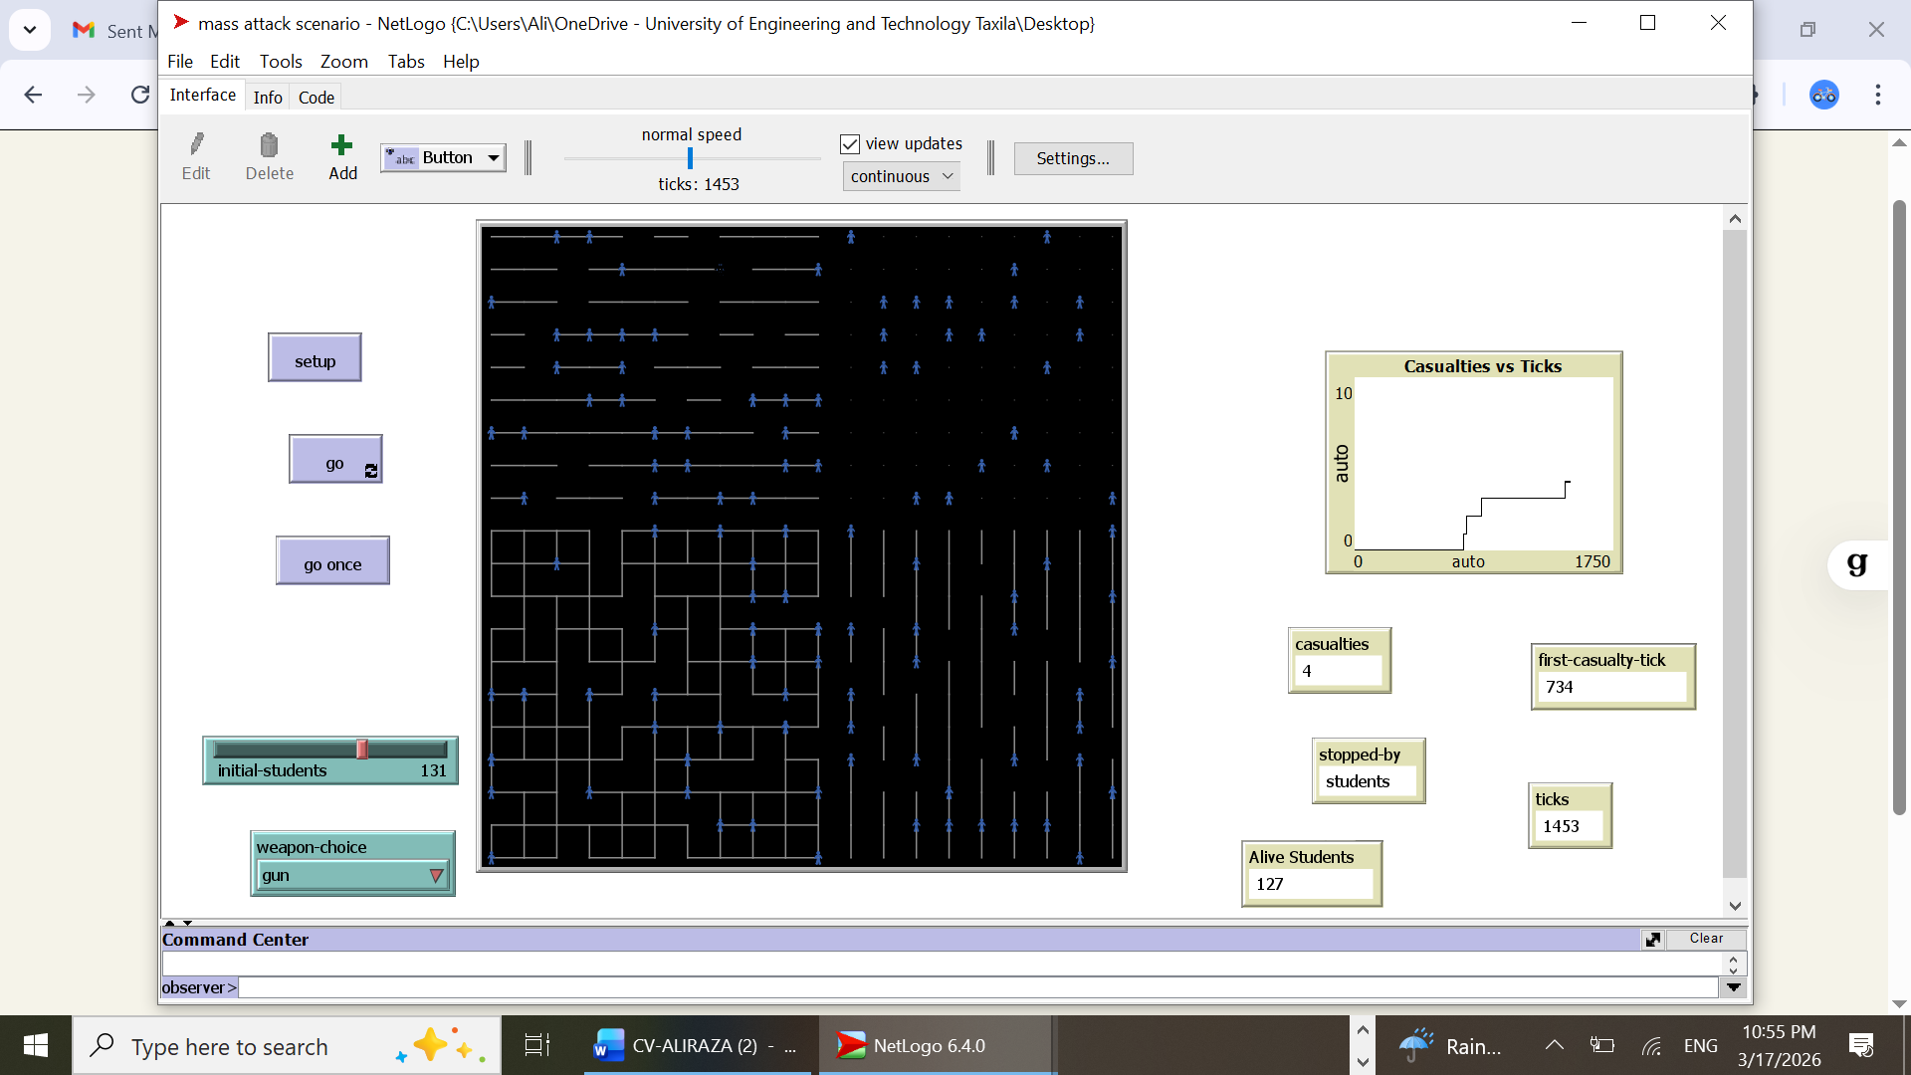Click the green Add plus icon
Screen dimensions: 1911x1075
click(341, 145)
